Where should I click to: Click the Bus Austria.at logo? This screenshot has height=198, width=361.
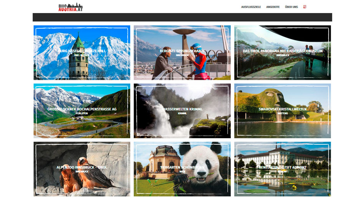70,7
